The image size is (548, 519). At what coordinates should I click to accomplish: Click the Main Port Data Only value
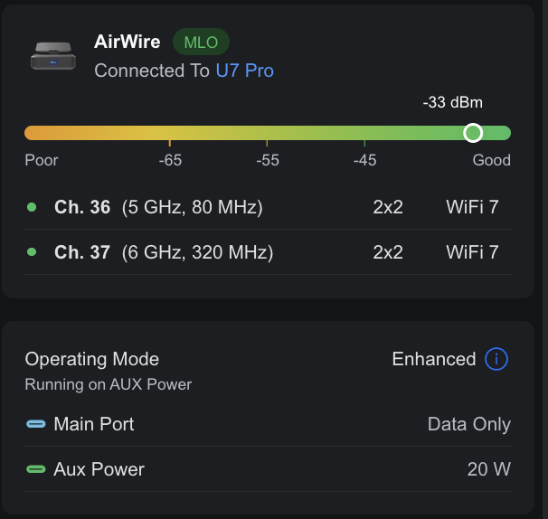pyautogui.click(x=468, y=424)
